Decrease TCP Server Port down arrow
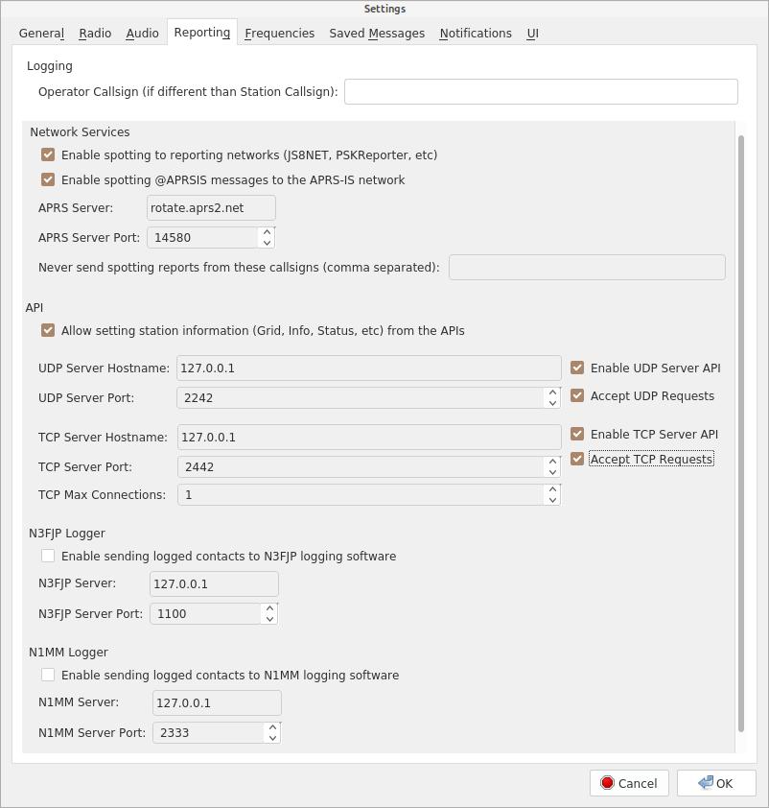 click(552, 472)
